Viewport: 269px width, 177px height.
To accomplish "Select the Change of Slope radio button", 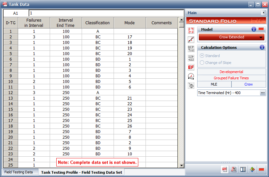I will pos(202,63).
